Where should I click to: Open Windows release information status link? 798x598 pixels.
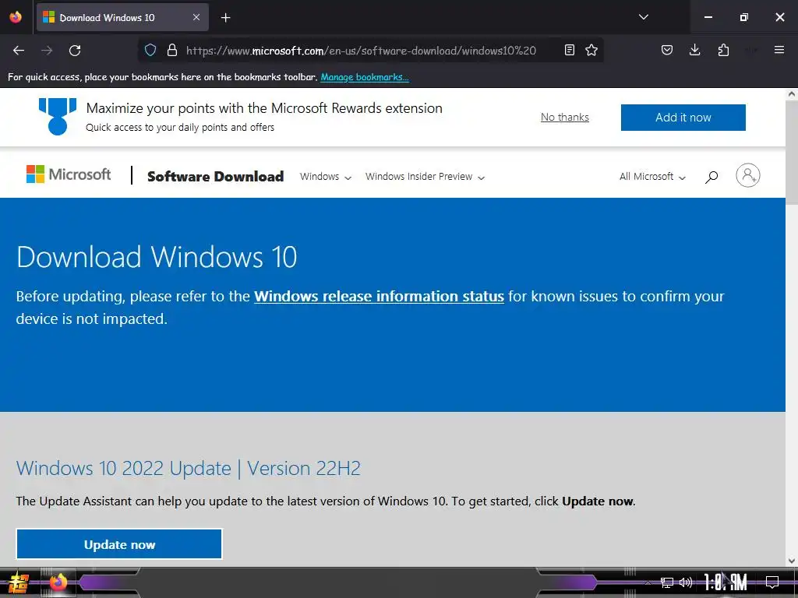coord(380,296)
